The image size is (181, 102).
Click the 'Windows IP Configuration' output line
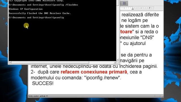(x=25, y=9)
